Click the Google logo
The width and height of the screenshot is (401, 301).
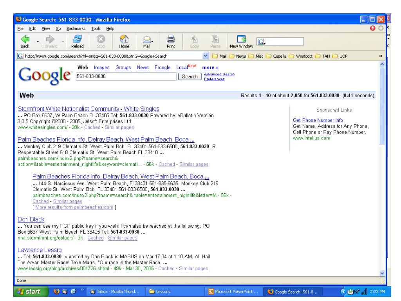pyautogui.click(x=45, y=76)
